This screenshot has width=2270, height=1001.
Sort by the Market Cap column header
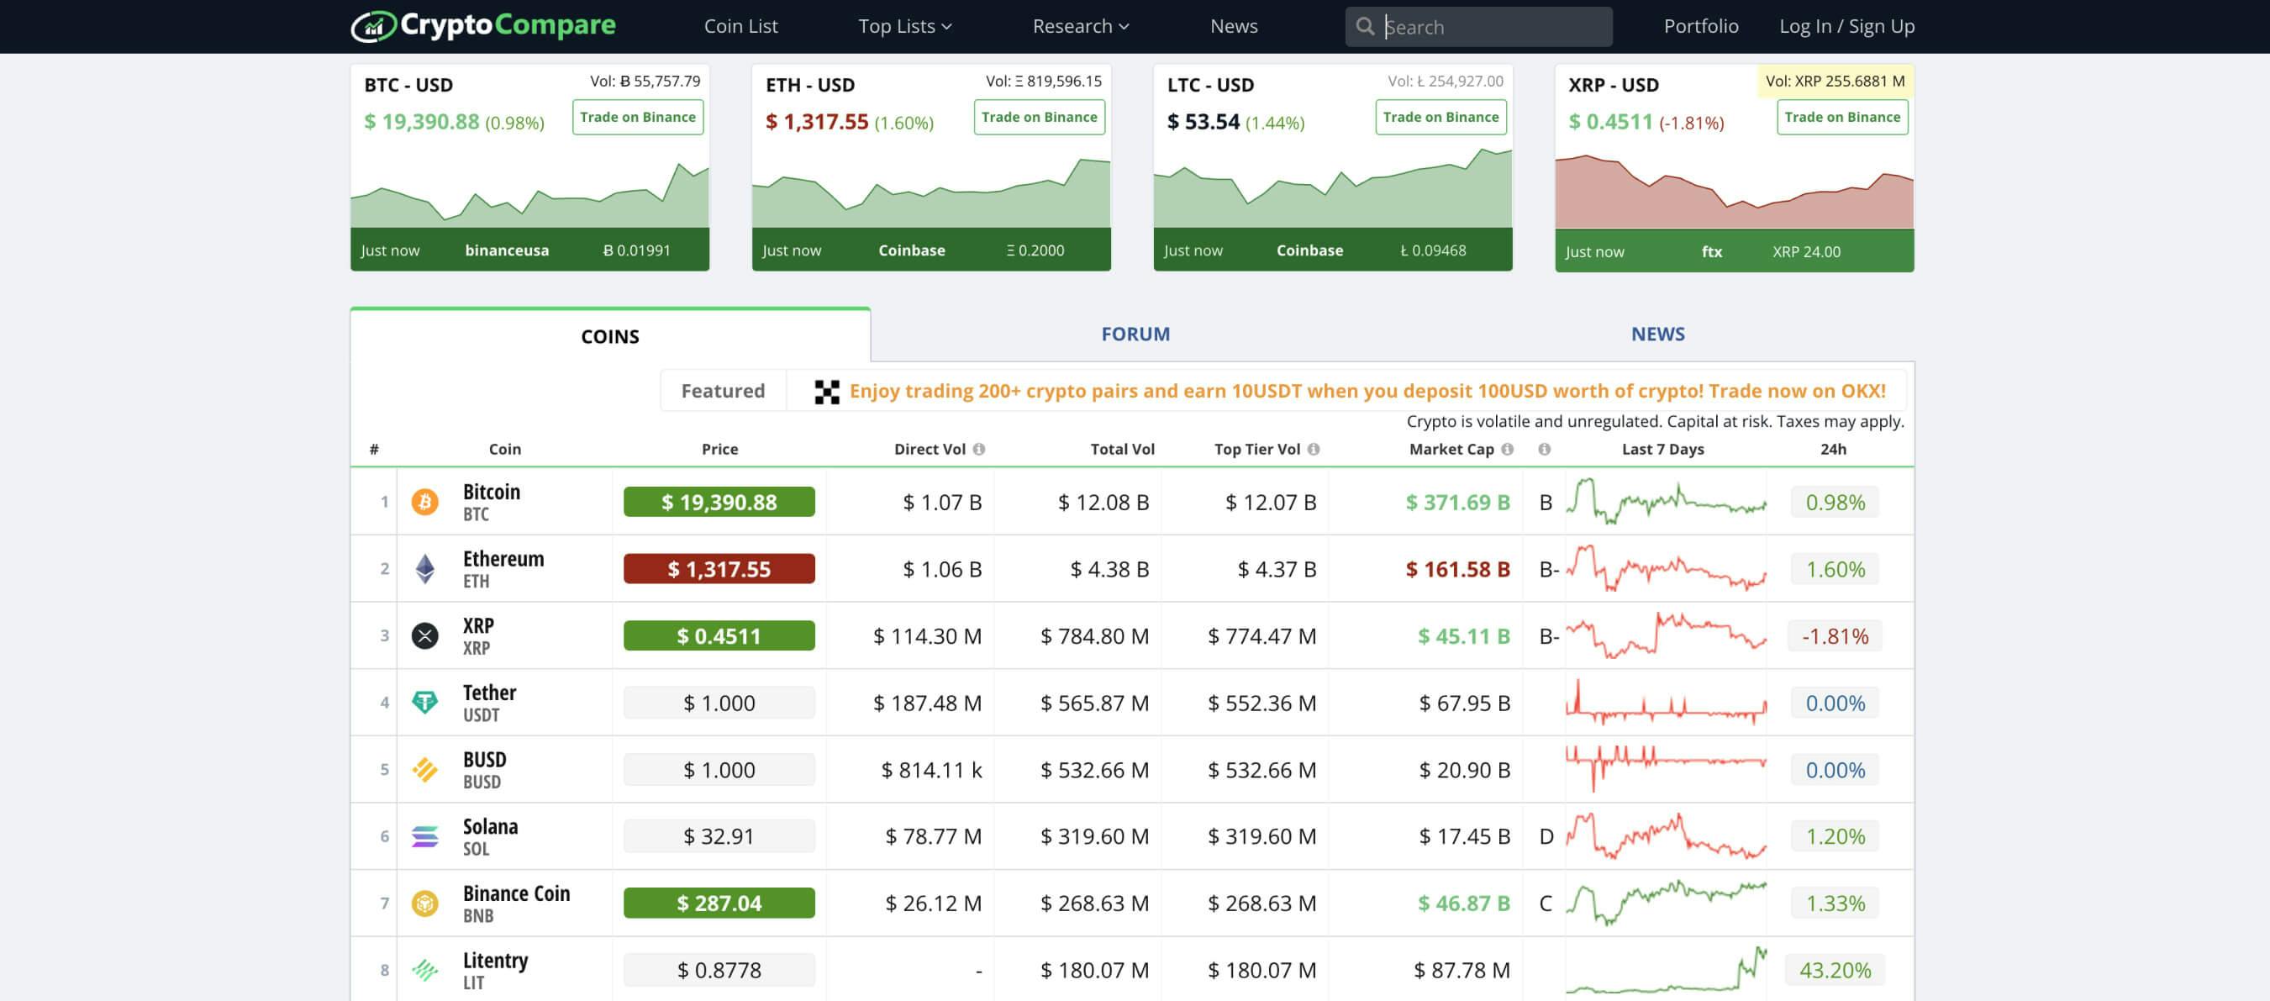pos(1451,449)
